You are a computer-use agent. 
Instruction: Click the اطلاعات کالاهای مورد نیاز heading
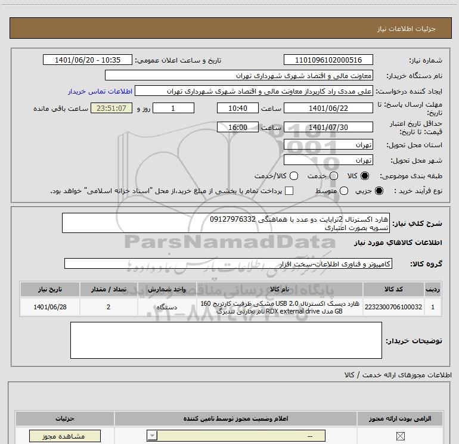[x=398, y=243]
